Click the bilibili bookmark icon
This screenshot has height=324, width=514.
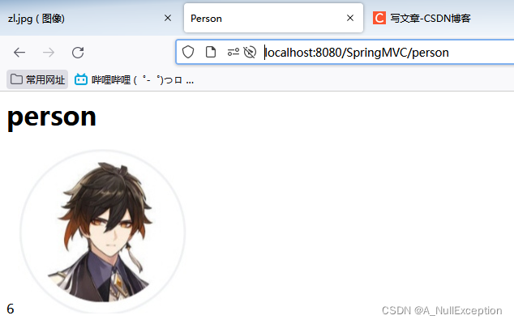click(81, 79)
